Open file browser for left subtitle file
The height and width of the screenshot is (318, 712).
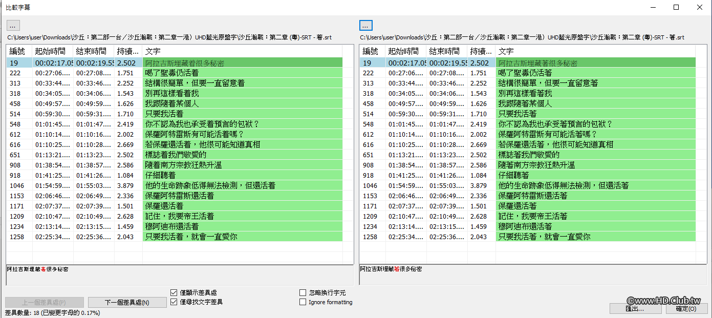tap(13, 25)
